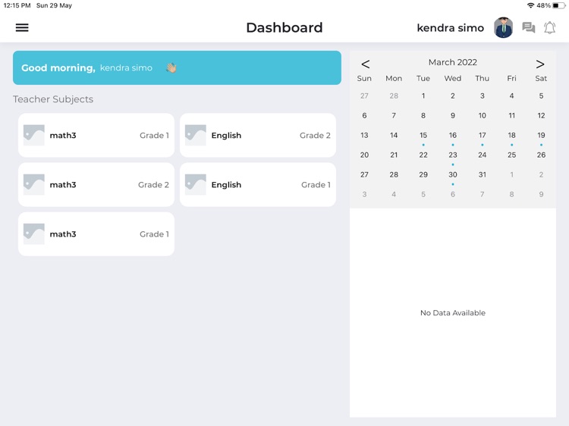
Task: Select March 23 in the calendar
Action: (x=452, y=155)
